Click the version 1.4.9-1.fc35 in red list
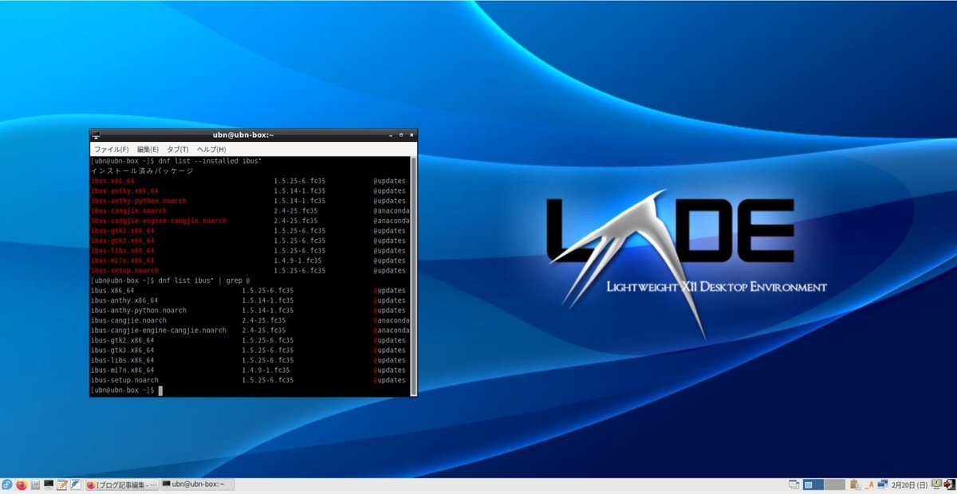Viewport: 957px width, 494px height. pyautogui.click(x=297, y=261)
